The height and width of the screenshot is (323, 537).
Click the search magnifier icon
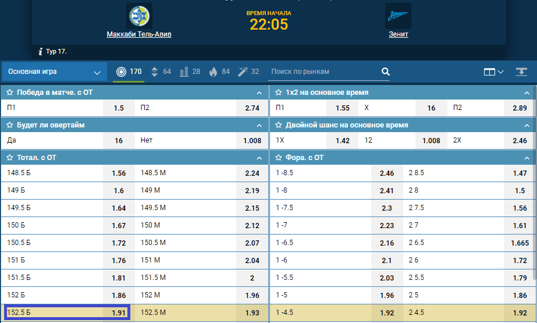coord(386,72)
